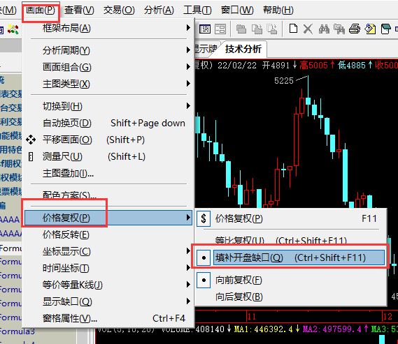398x344 pixels.
Task: Open the 窗口(W) menu
Action: (237, 10)
